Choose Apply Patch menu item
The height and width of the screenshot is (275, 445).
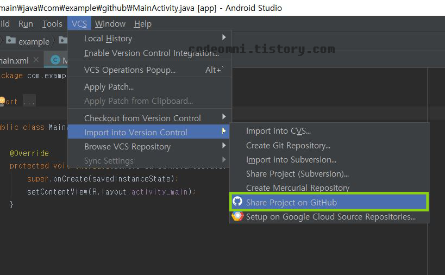pyautogui.click(x=149, y=87)
